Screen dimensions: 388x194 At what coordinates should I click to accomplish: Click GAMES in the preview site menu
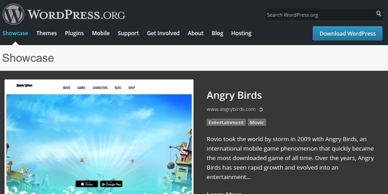pos(81,88)
